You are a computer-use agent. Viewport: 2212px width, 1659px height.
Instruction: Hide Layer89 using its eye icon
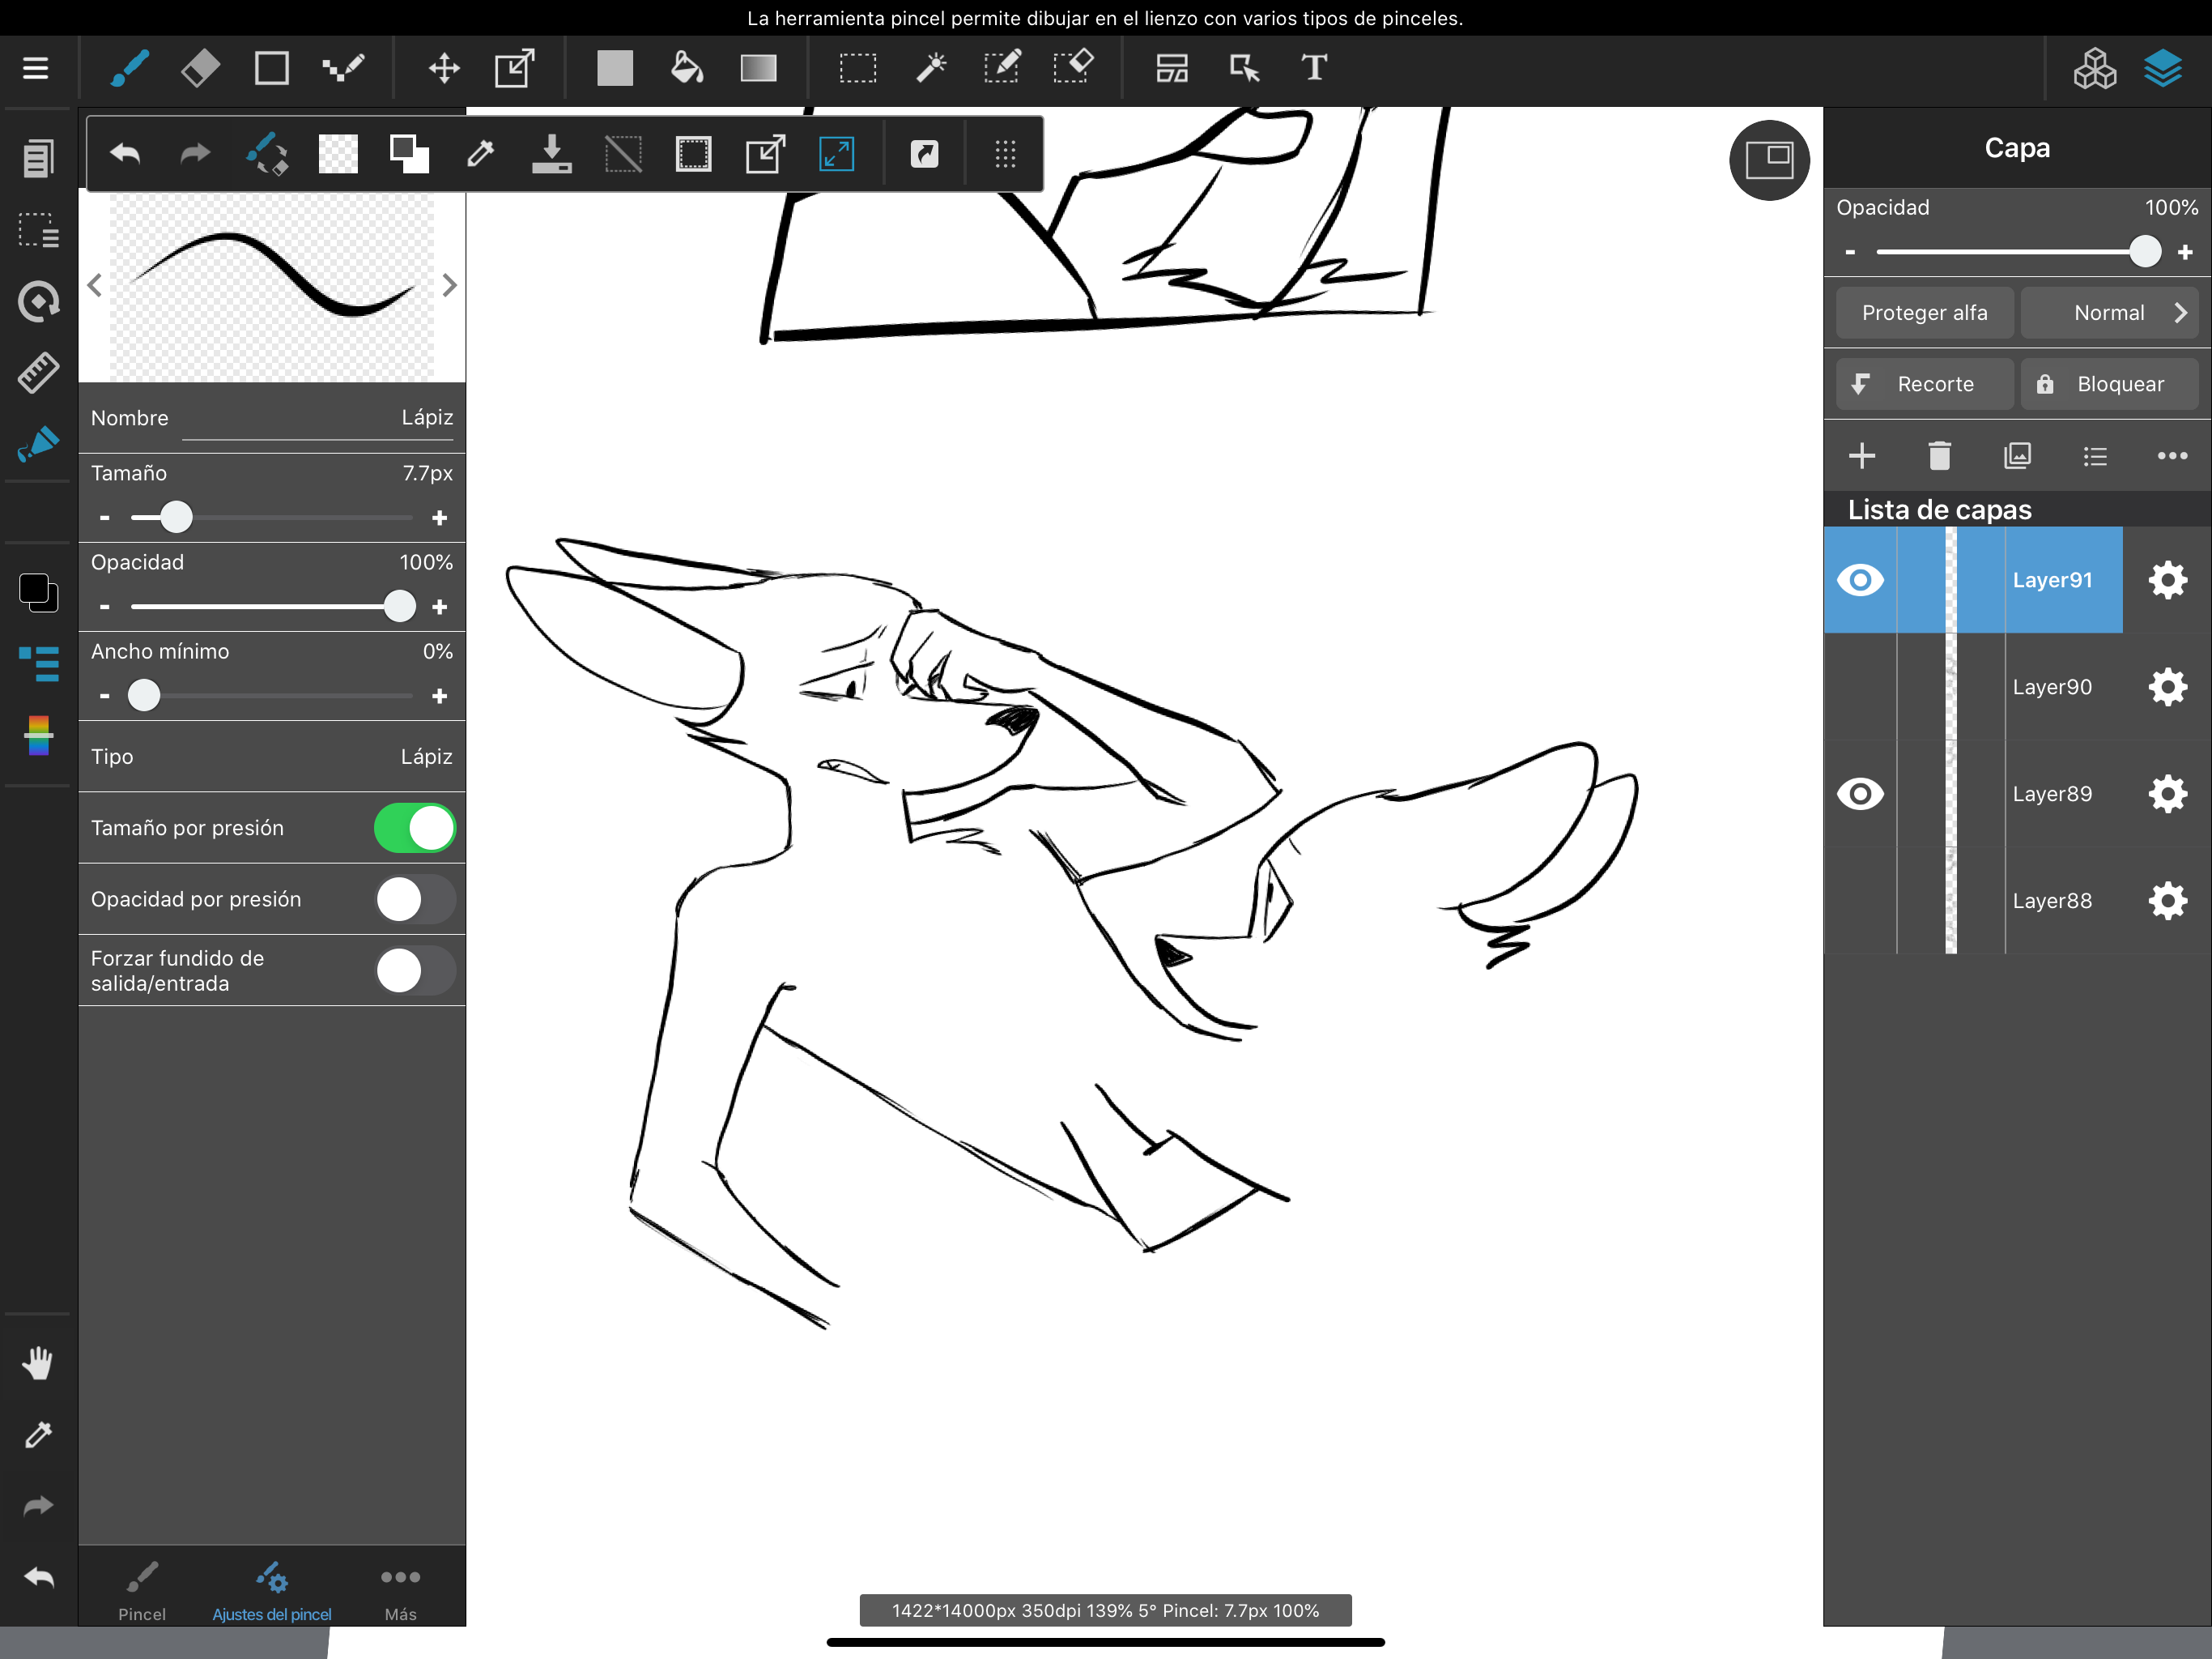click(1860, 794)
